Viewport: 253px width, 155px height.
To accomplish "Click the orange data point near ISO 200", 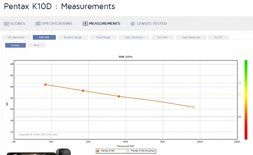I will [83, 91].
